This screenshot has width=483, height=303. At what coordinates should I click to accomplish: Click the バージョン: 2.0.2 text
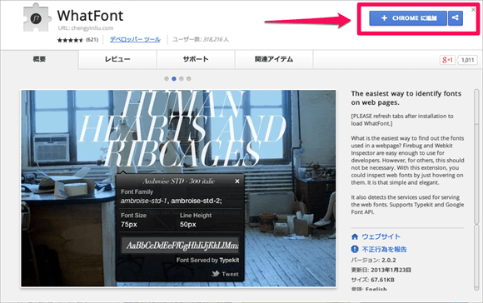(x=374, y=261)
